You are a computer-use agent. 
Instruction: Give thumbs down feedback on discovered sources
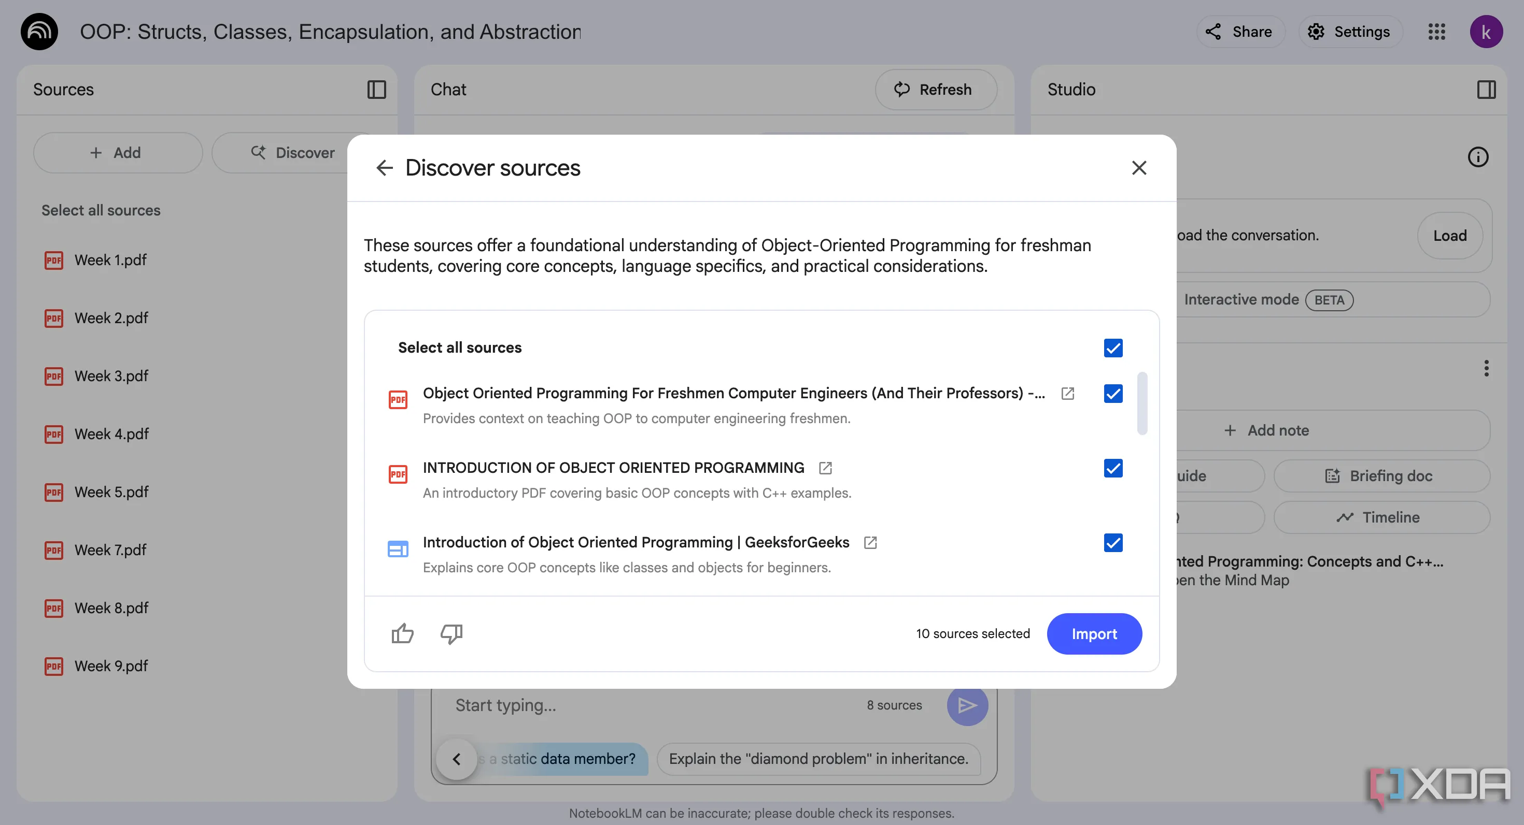(451, 633)
